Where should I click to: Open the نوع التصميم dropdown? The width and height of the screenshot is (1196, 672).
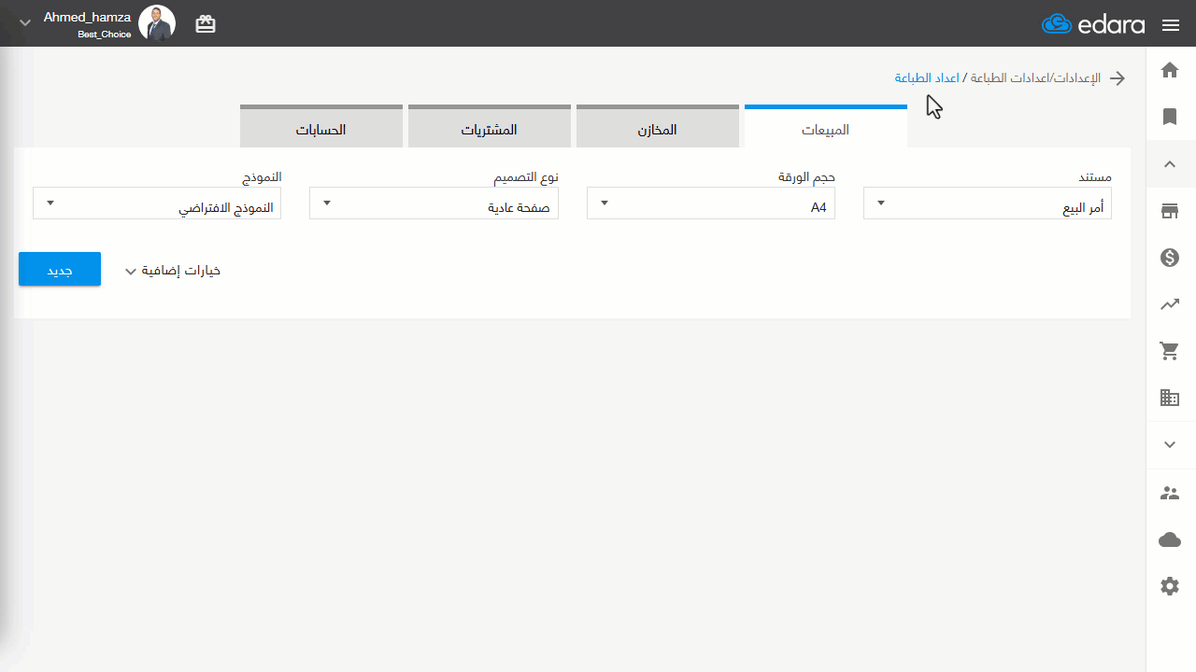[x=434, y=203]
